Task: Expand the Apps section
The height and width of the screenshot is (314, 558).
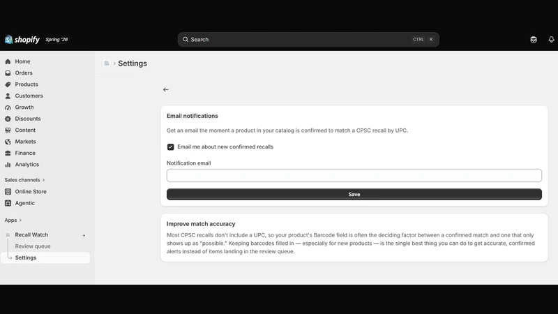Action: (13, 220)
